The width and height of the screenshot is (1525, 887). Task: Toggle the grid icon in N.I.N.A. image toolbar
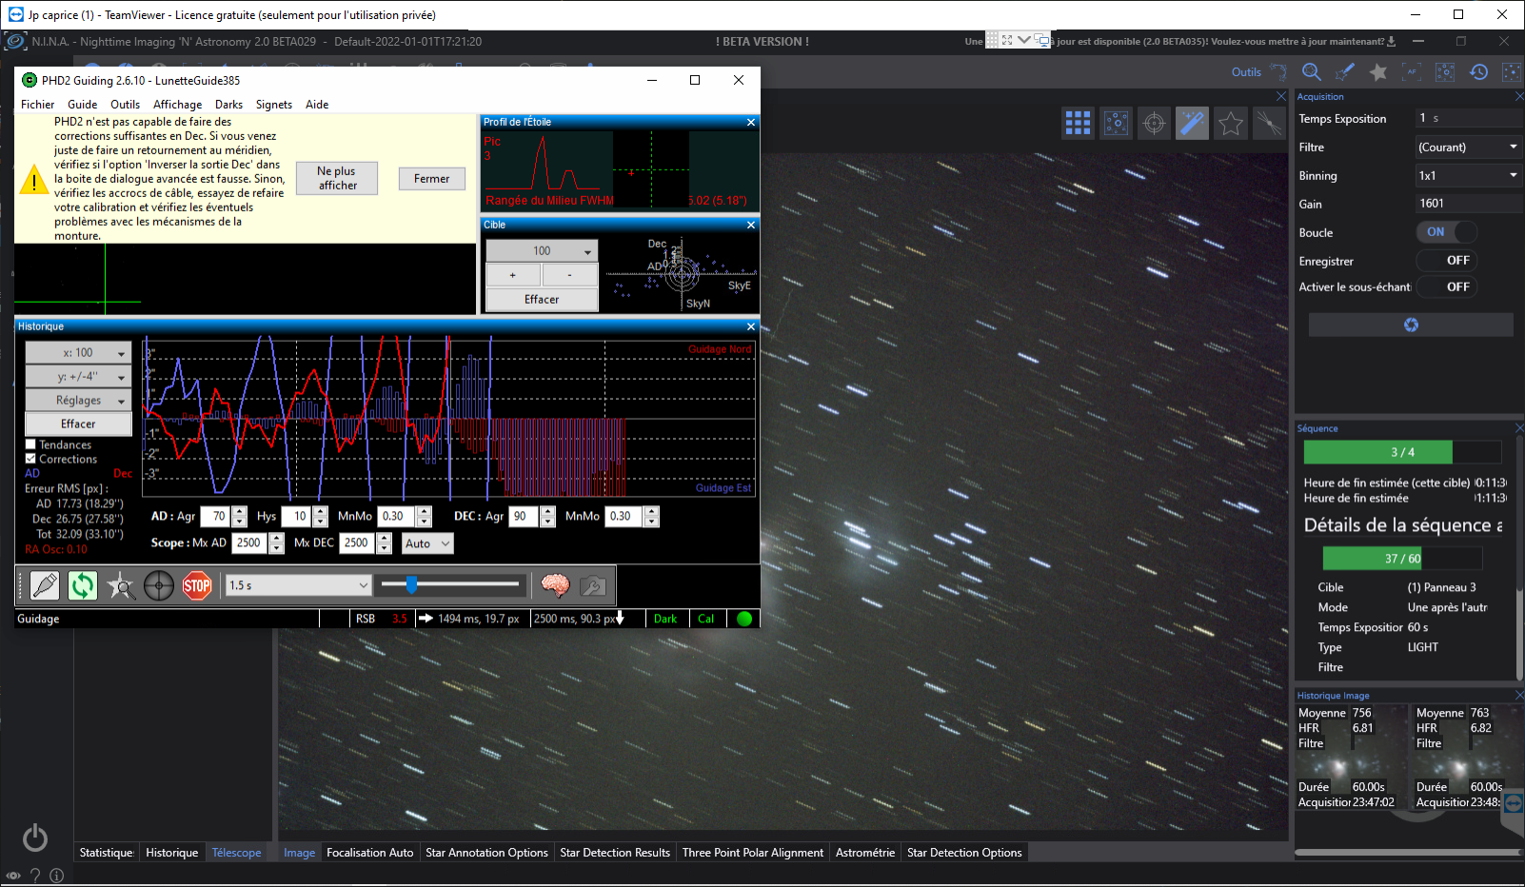(x=1079, y=123)
